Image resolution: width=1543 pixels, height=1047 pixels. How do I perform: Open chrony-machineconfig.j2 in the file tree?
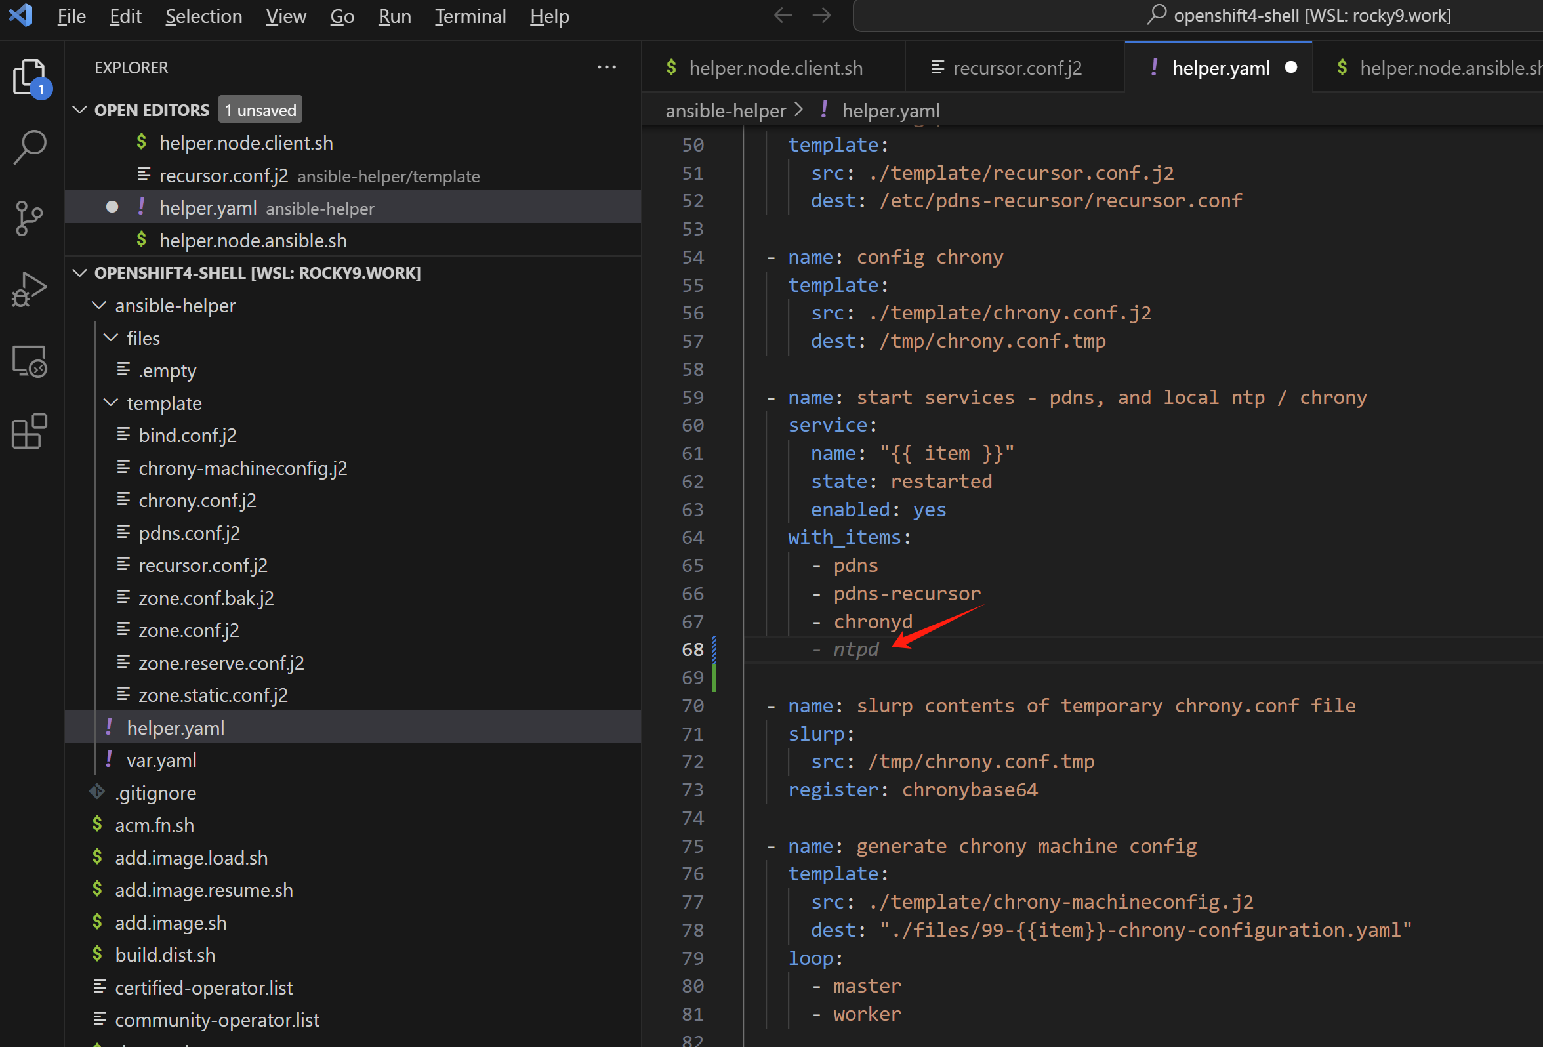coord(242,468)
